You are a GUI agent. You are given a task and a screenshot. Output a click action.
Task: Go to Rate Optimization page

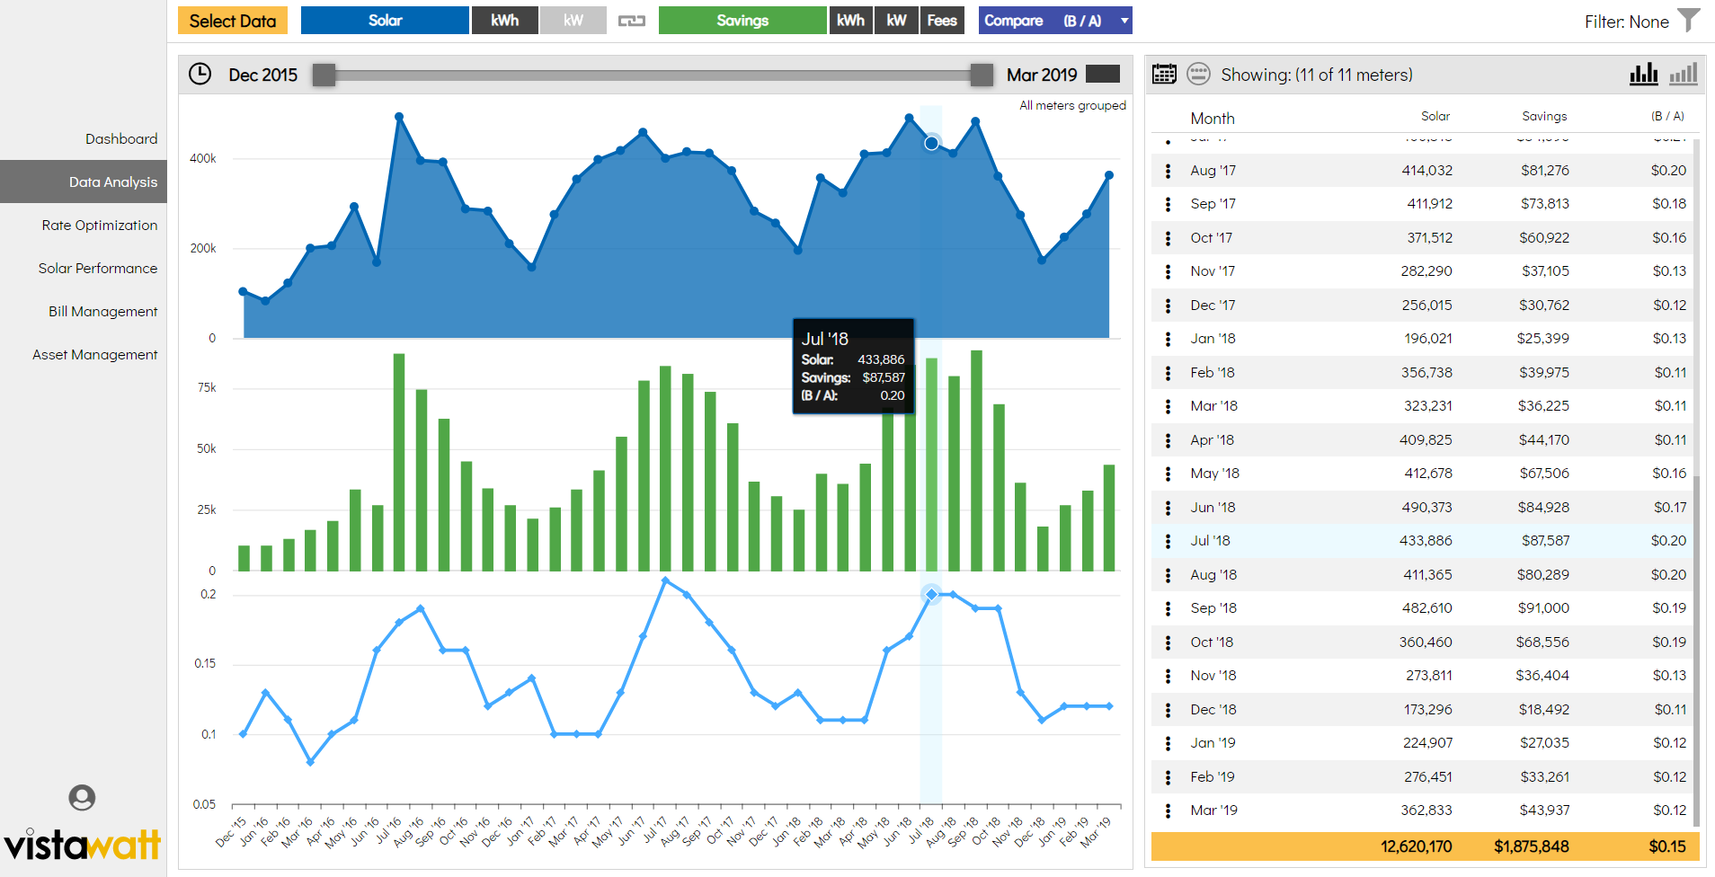click(99, 226)
